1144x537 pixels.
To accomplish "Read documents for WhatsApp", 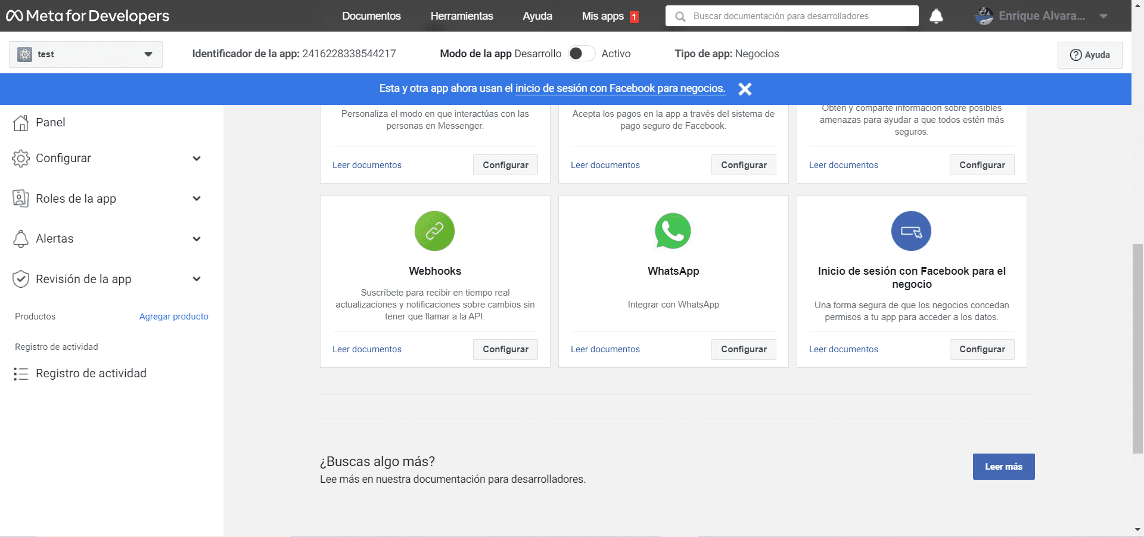I will [605, 349].
